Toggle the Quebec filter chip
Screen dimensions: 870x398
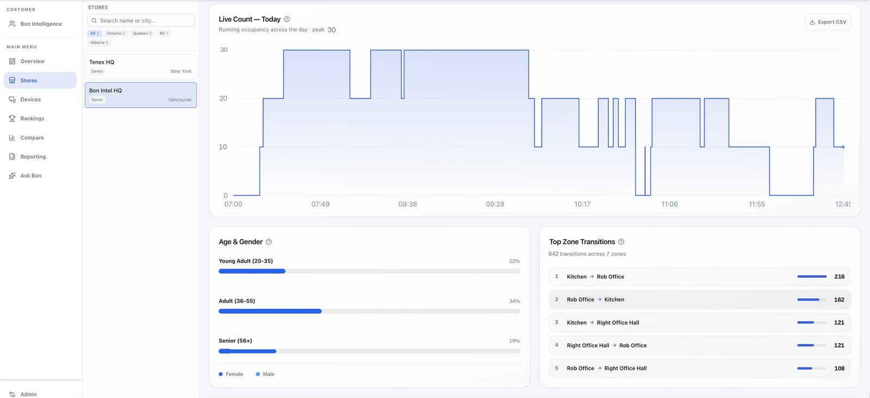(x=142, y=33)
